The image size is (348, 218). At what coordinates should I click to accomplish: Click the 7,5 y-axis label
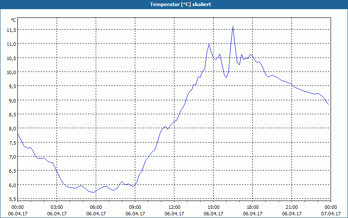point(12,143)
